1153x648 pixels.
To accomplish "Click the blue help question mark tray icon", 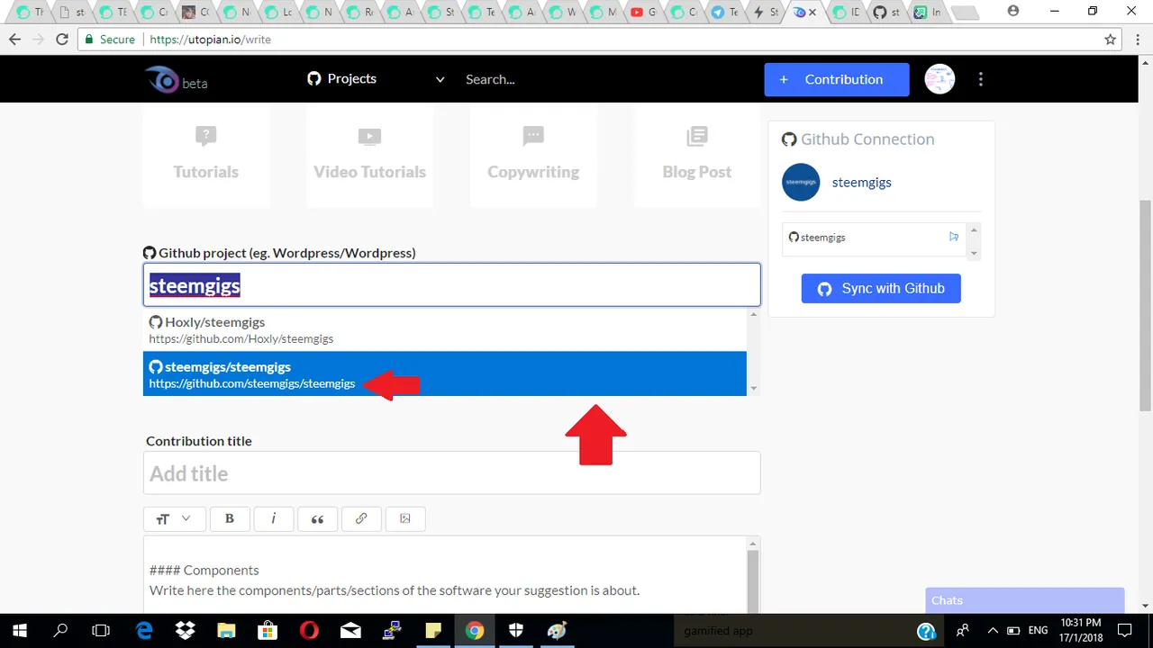I will pyautogui.click(x=926, y=631).
